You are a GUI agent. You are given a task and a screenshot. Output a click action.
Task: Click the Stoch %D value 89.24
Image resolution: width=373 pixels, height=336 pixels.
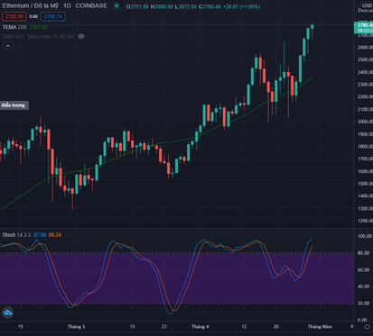pyautogui.click(x=55, y=235)
